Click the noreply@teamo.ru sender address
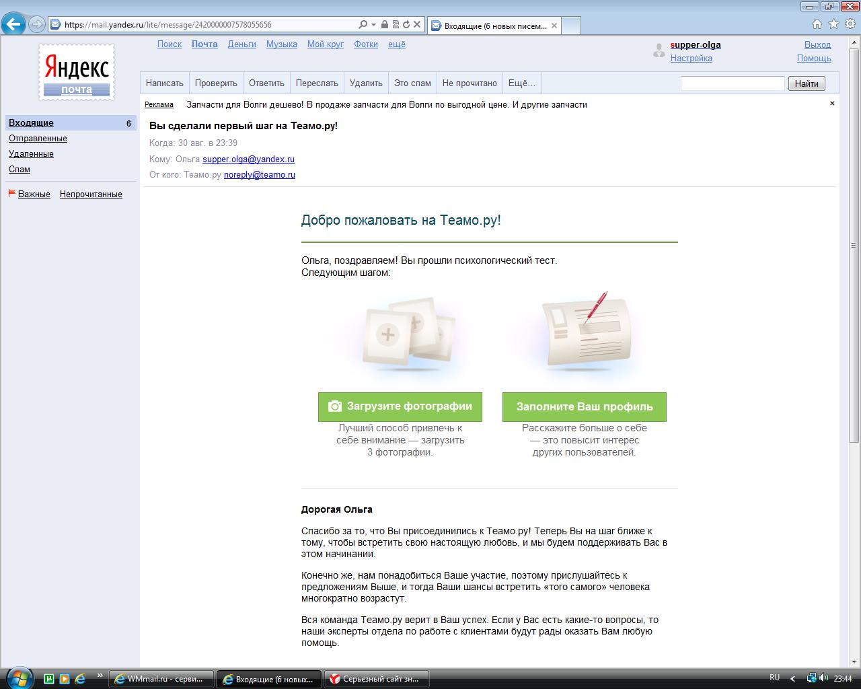Viewport: 861px width, 689px height. pos(260,175)
